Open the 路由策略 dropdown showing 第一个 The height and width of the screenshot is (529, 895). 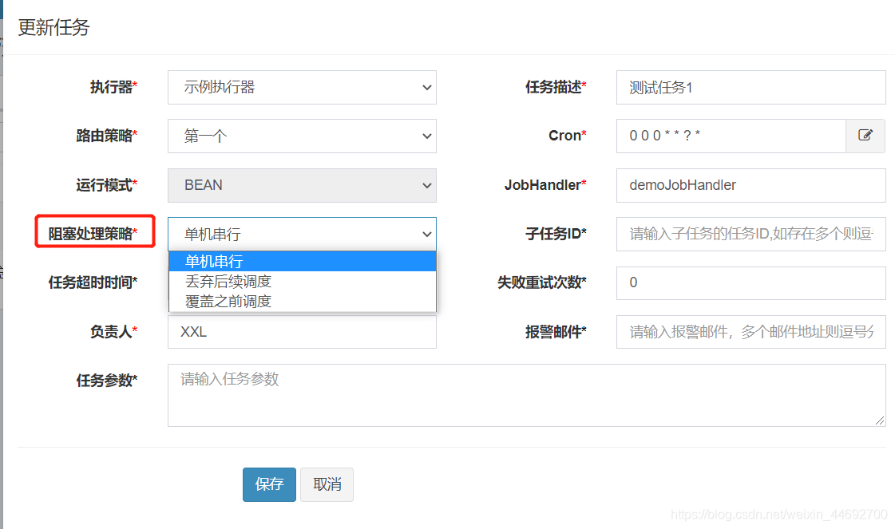tap(302, 136)
